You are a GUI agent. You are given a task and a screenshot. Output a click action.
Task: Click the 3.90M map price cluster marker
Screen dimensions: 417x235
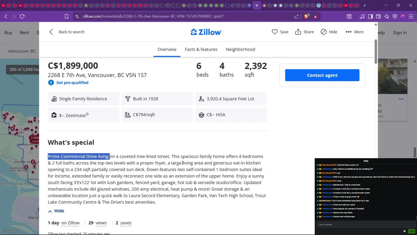(x=35, y=138)
